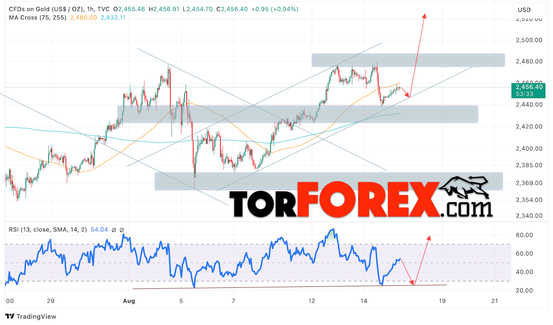The width and height of the screenshot is (553, 325).
Task: Click the 2,340.00 price axis label
Action: coord(529,216)
